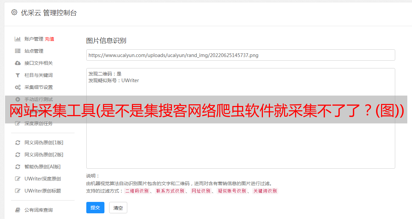
Task: Click inside the recognition result text area
Action: point(240,118)
